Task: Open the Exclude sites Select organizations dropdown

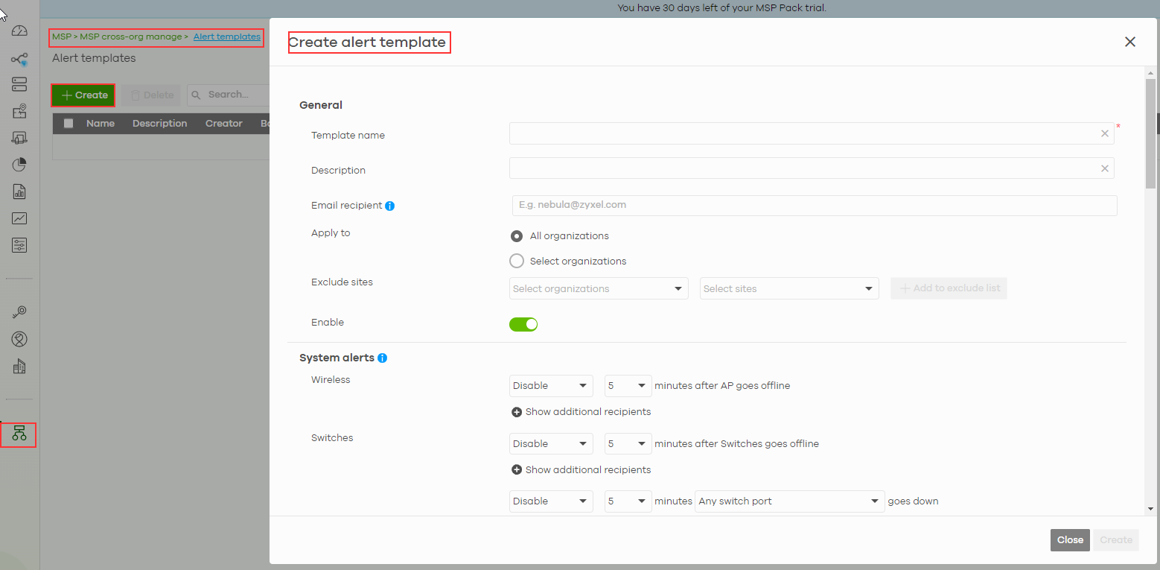Action: pyautogui.click(x=598, y=289)
